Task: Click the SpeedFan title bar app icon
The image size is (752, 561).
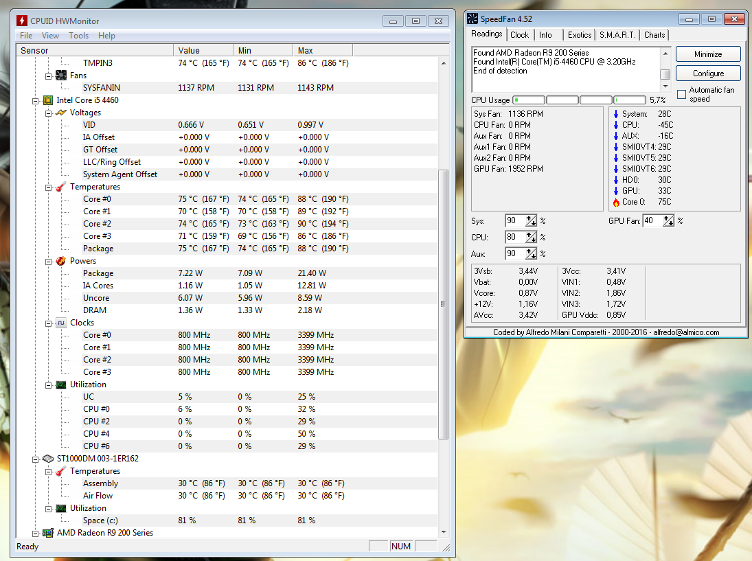Action: (x=472, y=19)
